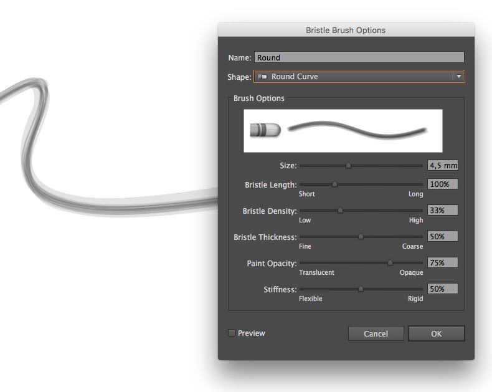
Task: Click the Brush Options group label
Action: tap(259, 98)
